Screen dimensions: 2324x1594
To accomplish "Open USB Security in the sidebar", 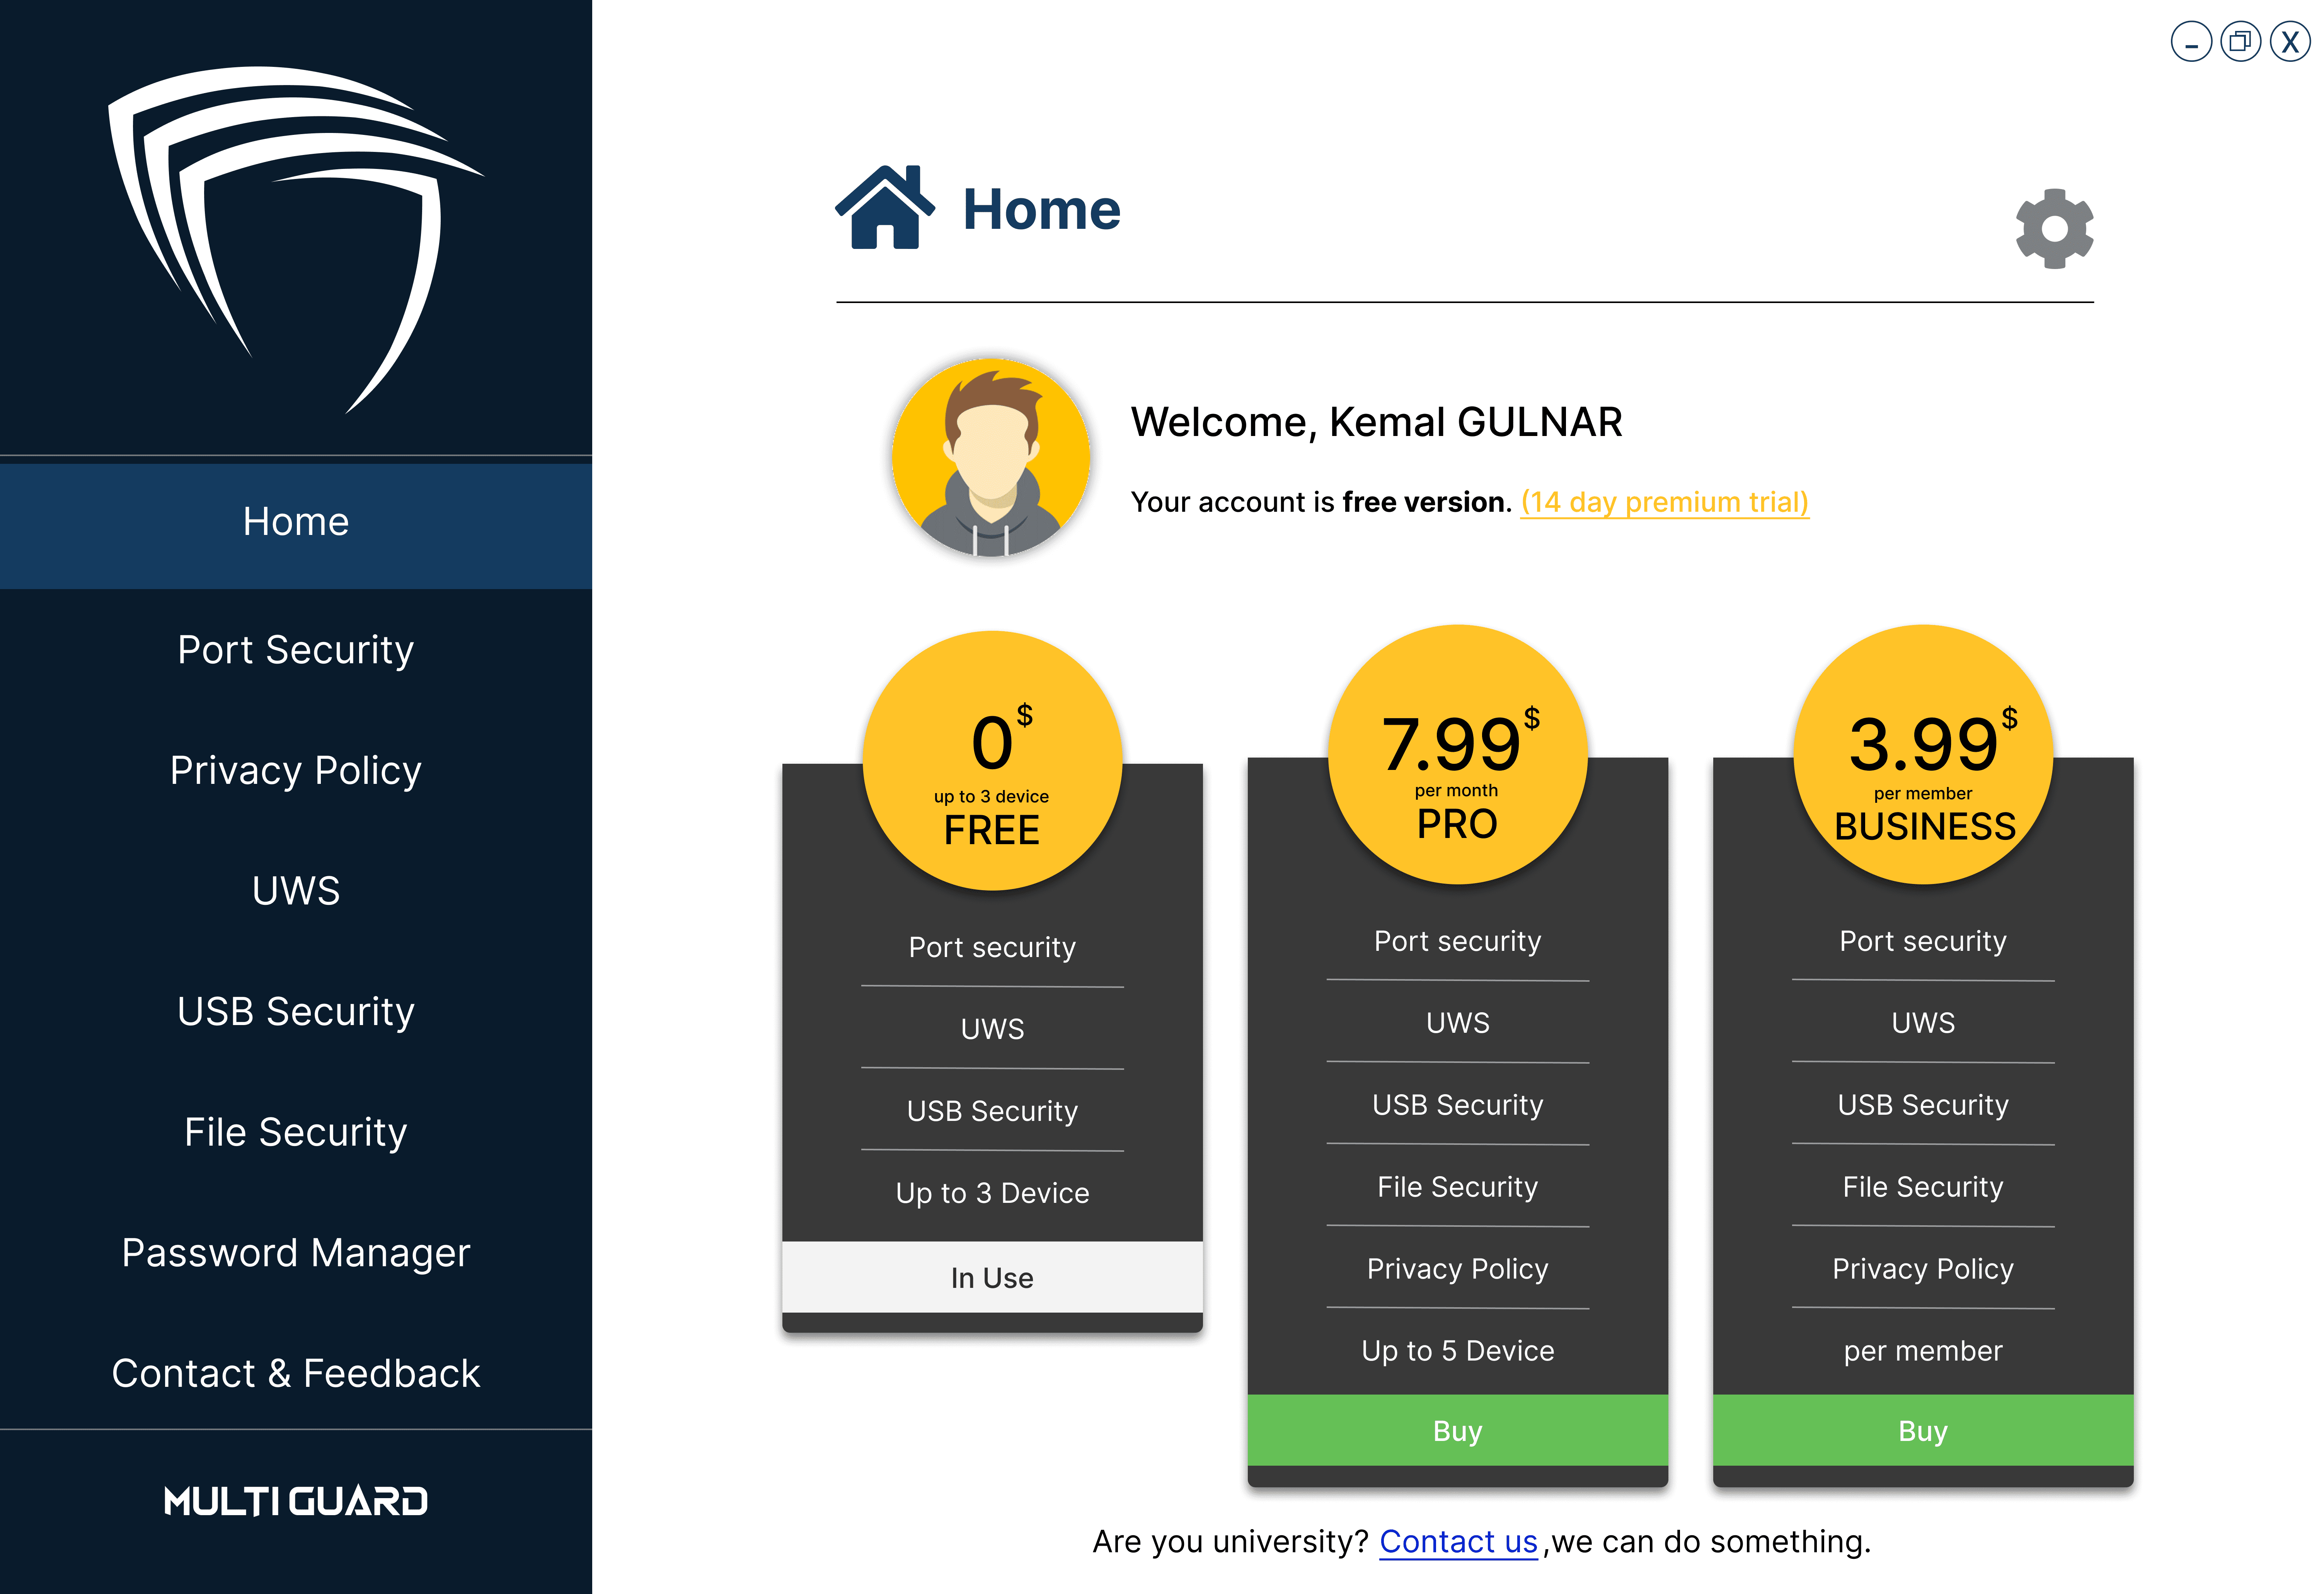I will 296,1012.
